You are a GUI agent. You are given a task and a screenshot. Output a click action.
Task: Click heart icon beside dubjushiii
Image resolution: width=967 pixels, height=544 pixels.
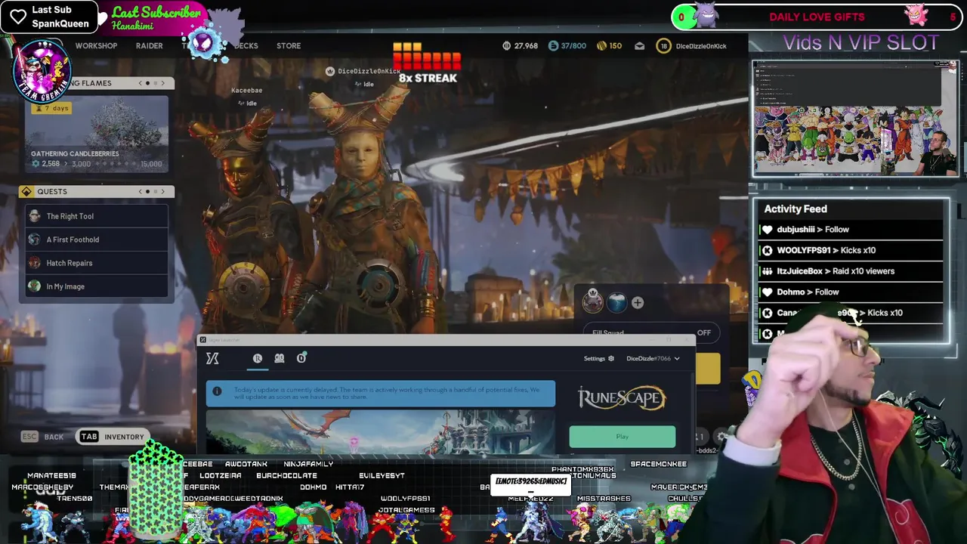[768, 230]
